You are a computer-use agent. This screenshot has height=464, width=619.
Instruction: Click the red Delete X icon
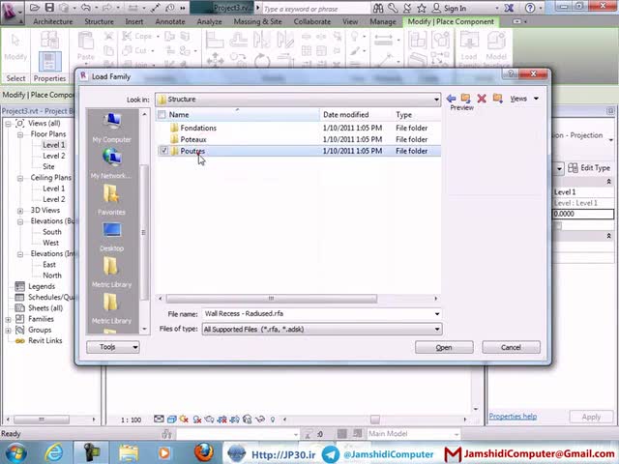[x=482, y=99]
